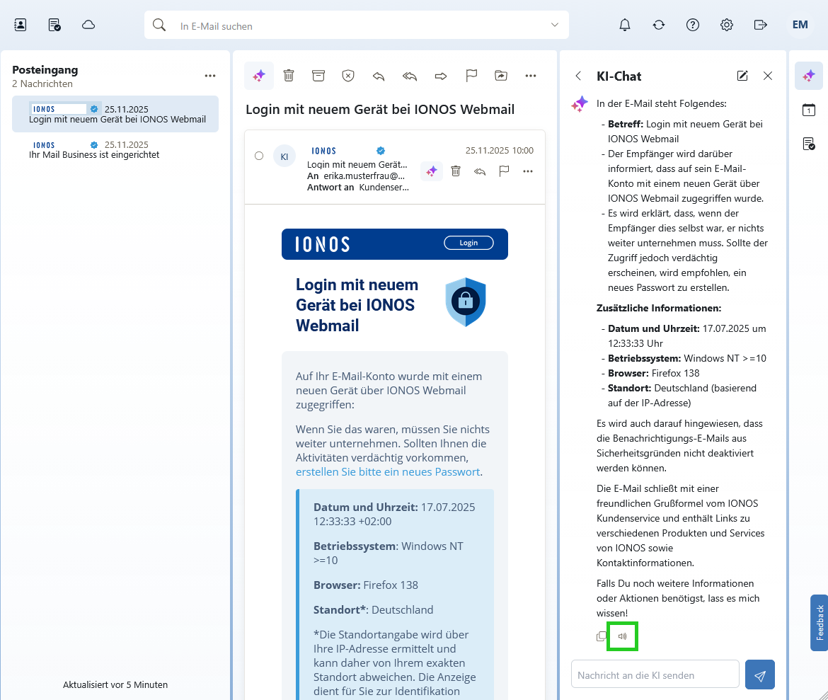Mark the email as spam
Screen dimensions: 828x700
click(x=347, y=75)
